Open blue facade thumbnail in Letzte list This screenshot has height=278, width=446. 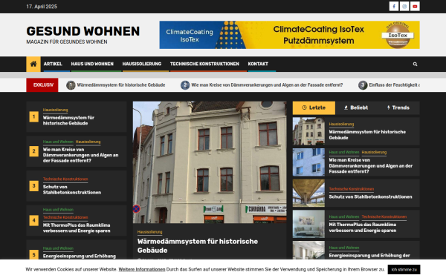[308, 162]
